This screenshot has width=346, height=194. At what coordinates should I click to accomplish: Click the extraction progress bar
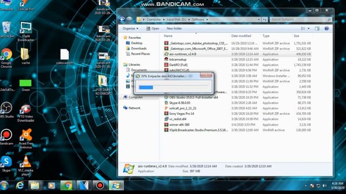[174, 87]
